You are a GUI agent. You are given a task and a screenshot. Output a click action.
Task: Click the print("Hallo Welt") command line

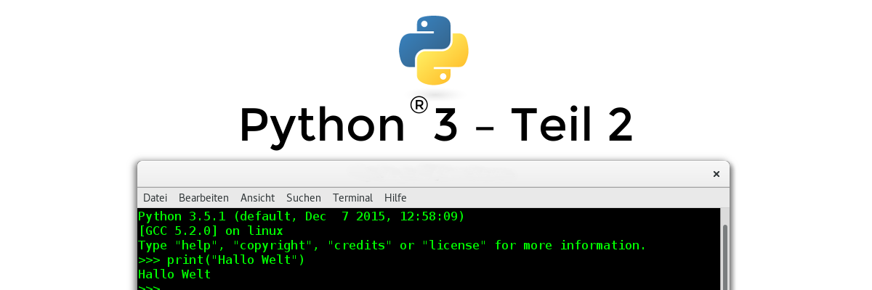pos(221,260)
